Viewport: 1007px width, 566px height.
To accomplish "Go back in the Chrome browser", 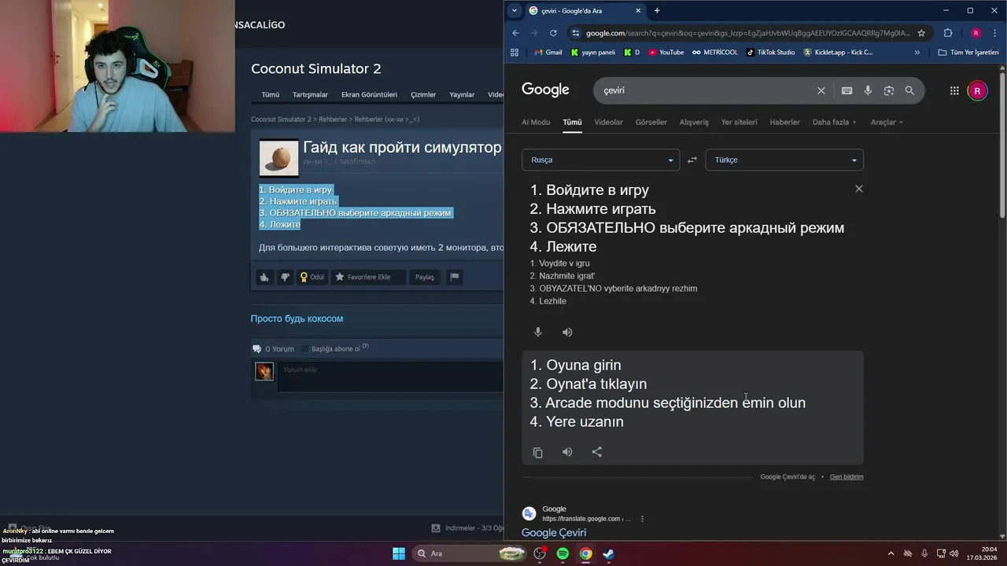I will [x=515, y=33].
